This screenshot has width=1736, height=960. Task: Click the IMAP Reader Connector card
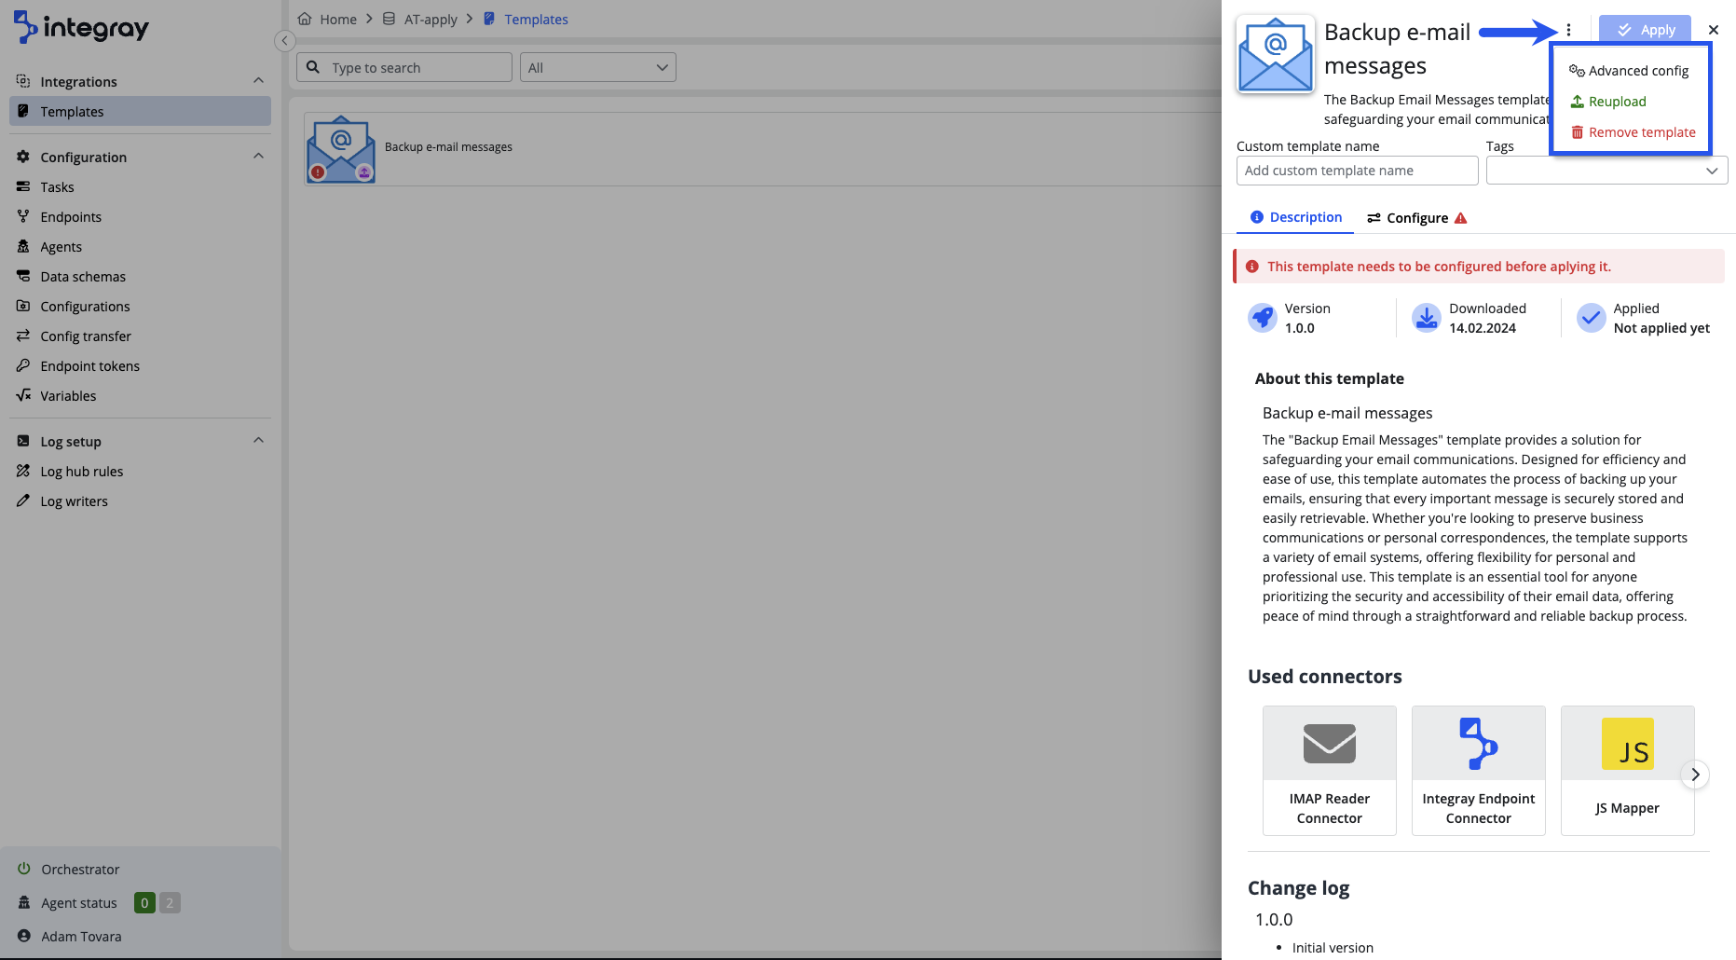[x=1329, y=770]
